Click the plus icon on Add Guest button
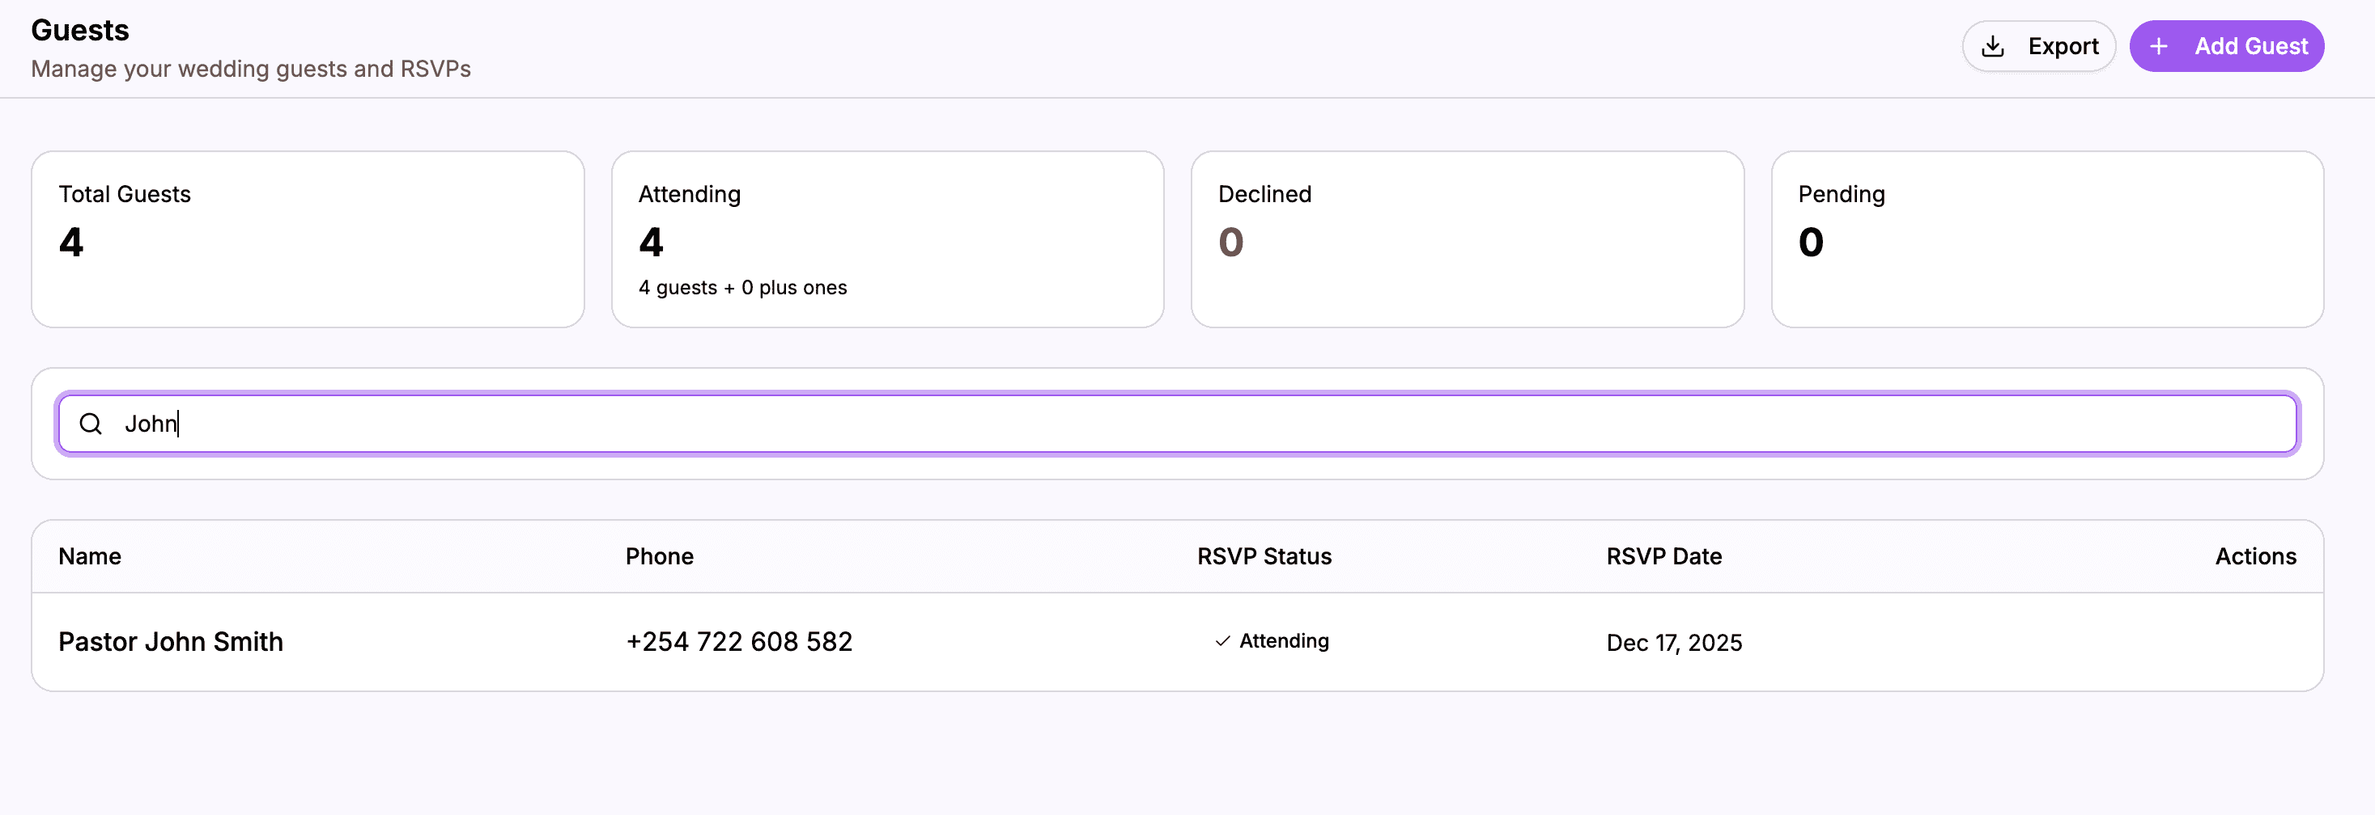The image size is (2375, 815). click(2158, 45)
